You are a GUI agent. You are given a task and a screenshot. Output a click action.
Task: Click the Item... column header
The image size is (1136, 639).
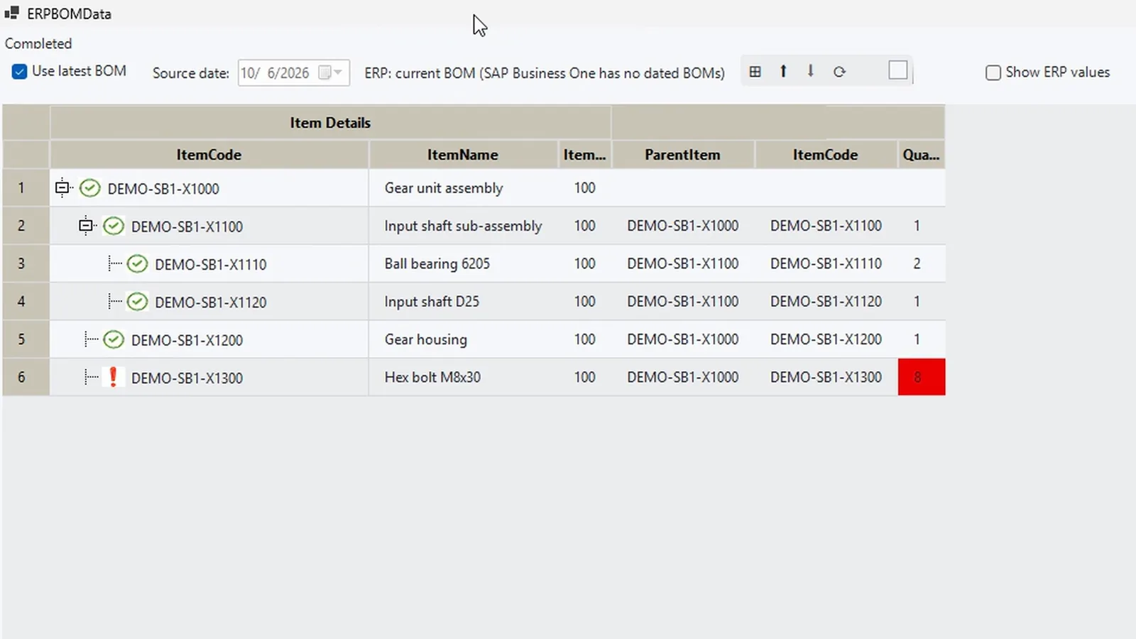point(584,155)
